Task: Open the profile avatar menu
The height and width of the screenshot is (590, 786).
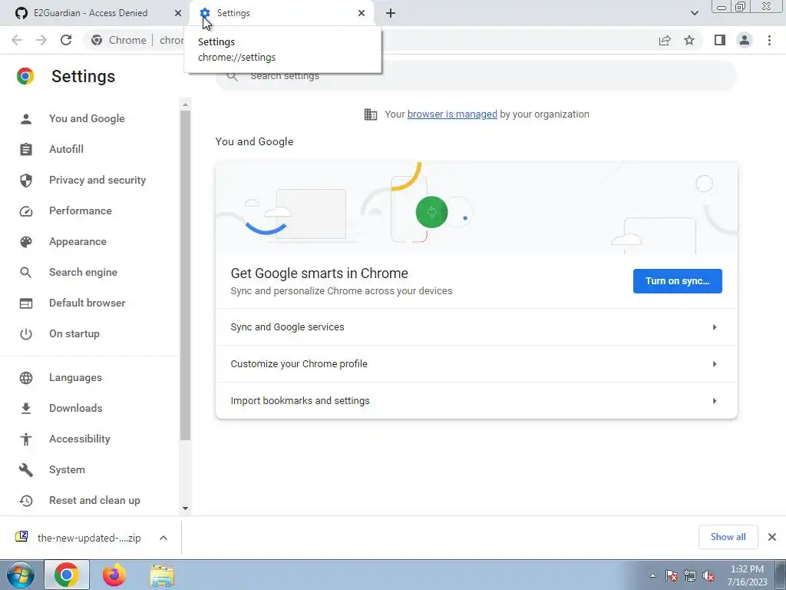Action: pyautogui.click(x=745, y=40)
